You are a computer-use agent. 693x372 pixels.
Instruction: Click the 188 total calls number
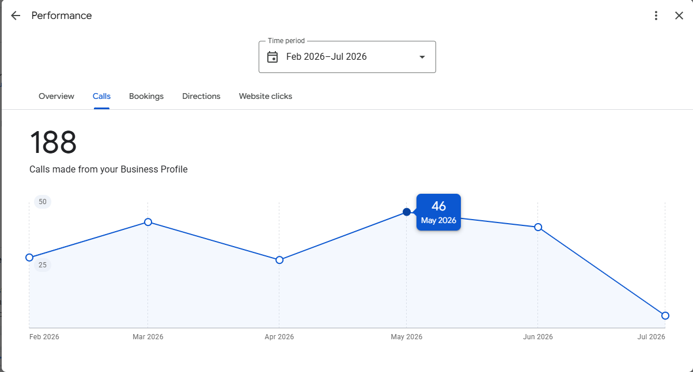click(53, 143)
